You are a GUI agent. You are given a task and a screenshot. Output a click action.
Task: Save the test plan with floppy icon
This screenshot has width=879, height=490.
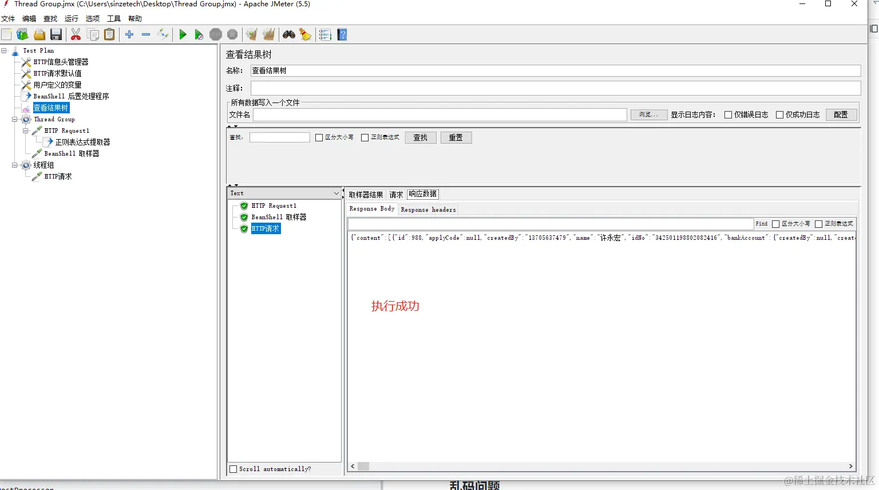pyautogui.click(x=56, y=34)
